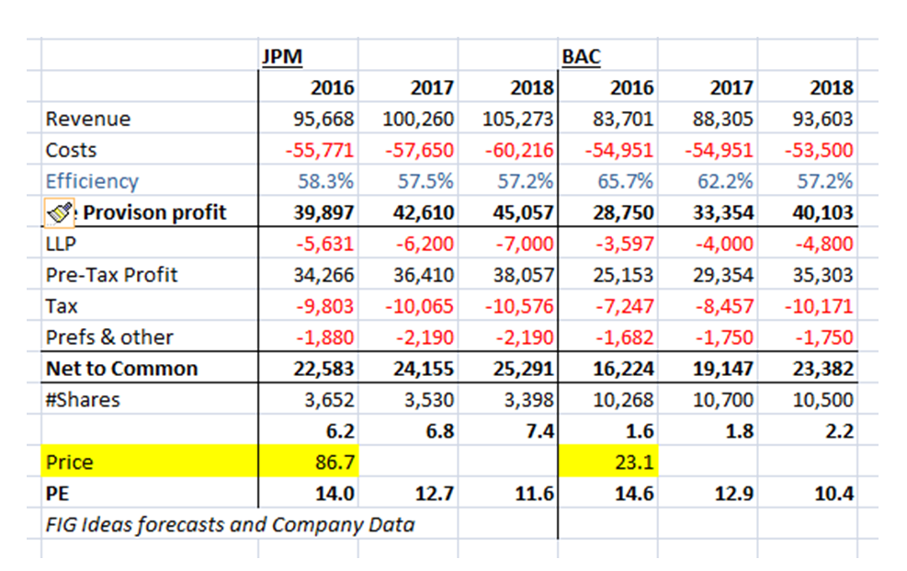
Task: Select the 2017 year header under BAC
Action: [x=731, y=87]
